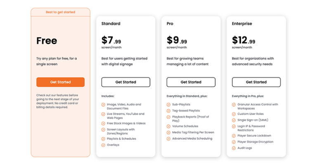Click the Best to get started banner
Image resolution: width=317 pixels, height=167 pixels.
pyautogui.click(x=60, y=12)
